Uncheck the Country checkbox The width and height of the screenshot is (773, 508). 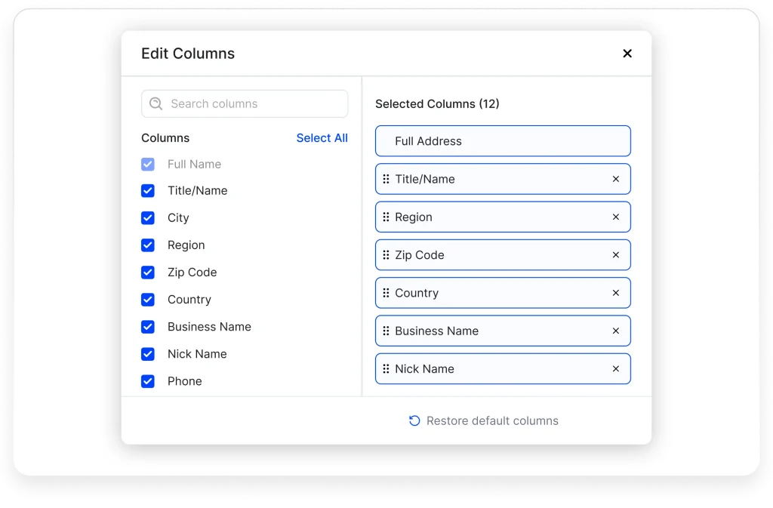(148, 300)
